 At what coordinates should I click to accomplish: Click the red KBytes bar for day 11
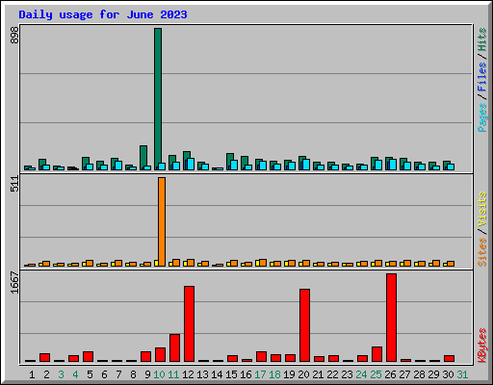click(174, 347)
